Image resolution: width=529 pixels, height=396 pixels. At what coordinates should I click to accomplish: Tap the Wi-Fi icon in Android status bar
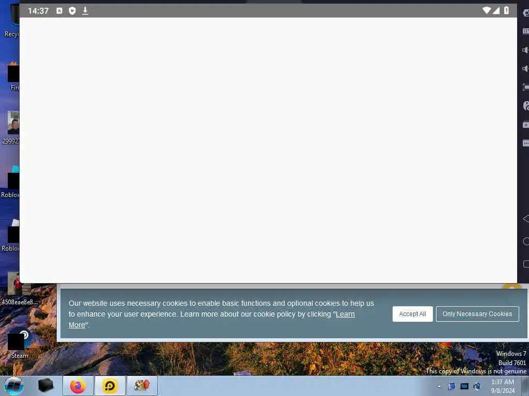(487, 10)
